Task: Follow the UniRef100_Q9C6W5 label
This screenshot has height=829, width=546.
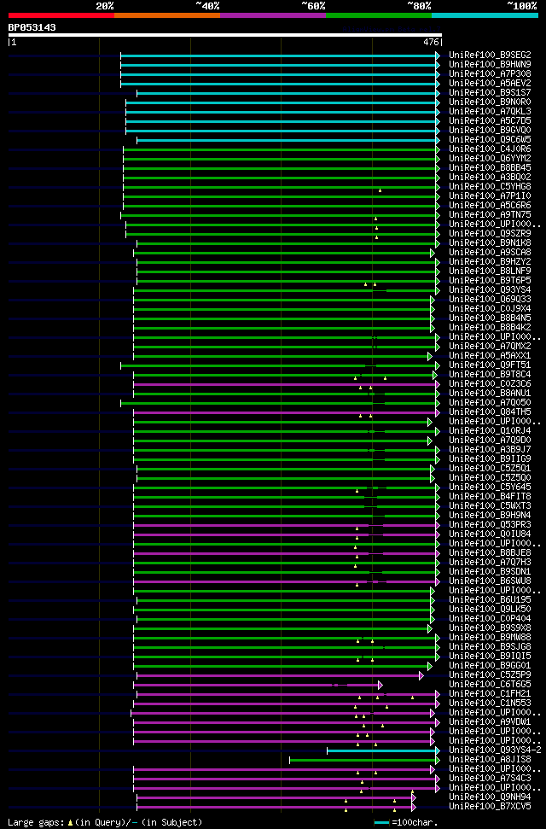Action: pos(490,139)
